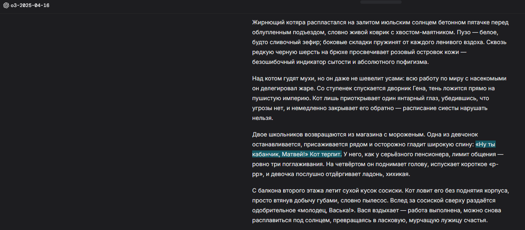This screenshot has width=525, height=230.
Task: Click the paragraph starting with "Над котом гудят мухи"
Action: pyautogui.click(x=379, y=98)
